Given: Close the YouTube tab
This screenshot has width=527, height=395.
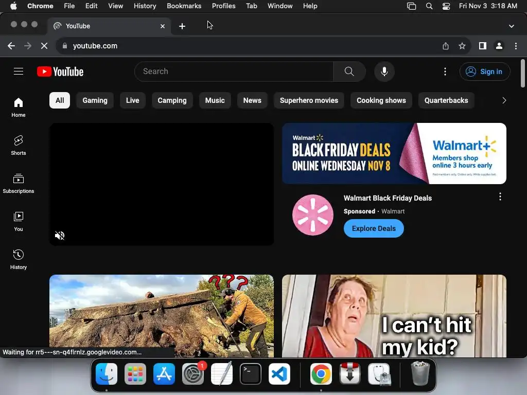Looking at the screenshot, I should click(x=163, y=26).
